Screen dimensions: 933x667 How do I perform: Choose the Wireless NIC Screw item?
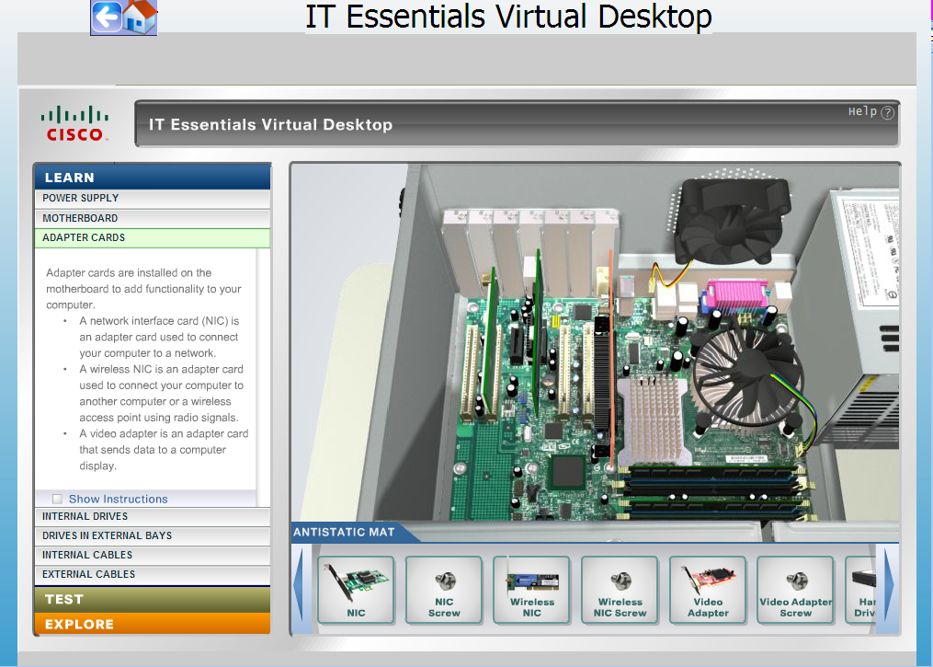[620, 590]
